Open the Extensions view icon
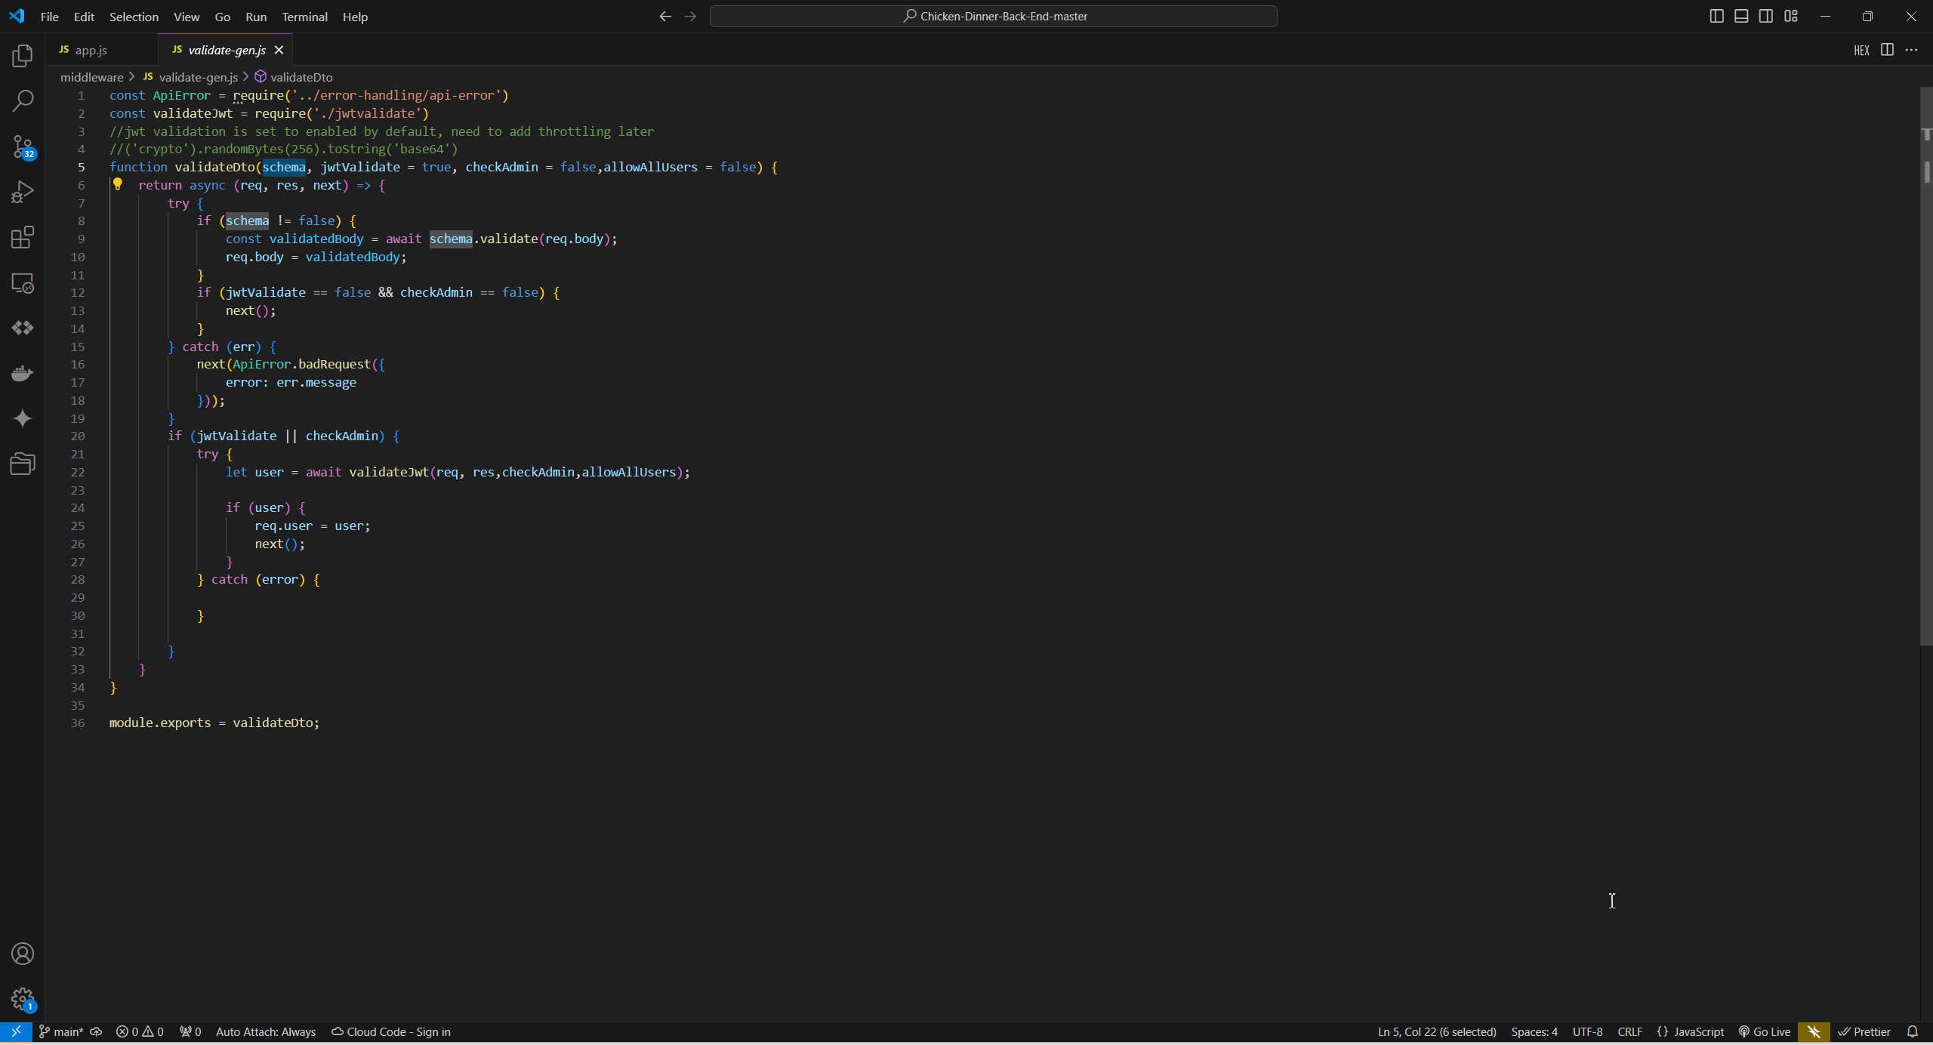 coord(23,237)
